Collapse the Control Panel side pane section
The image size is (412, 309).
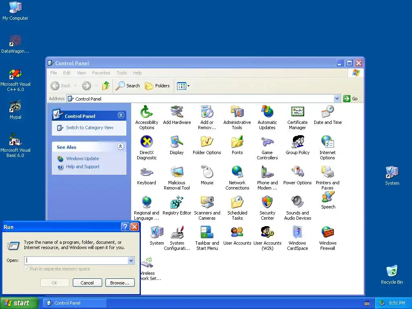[121, 115]
